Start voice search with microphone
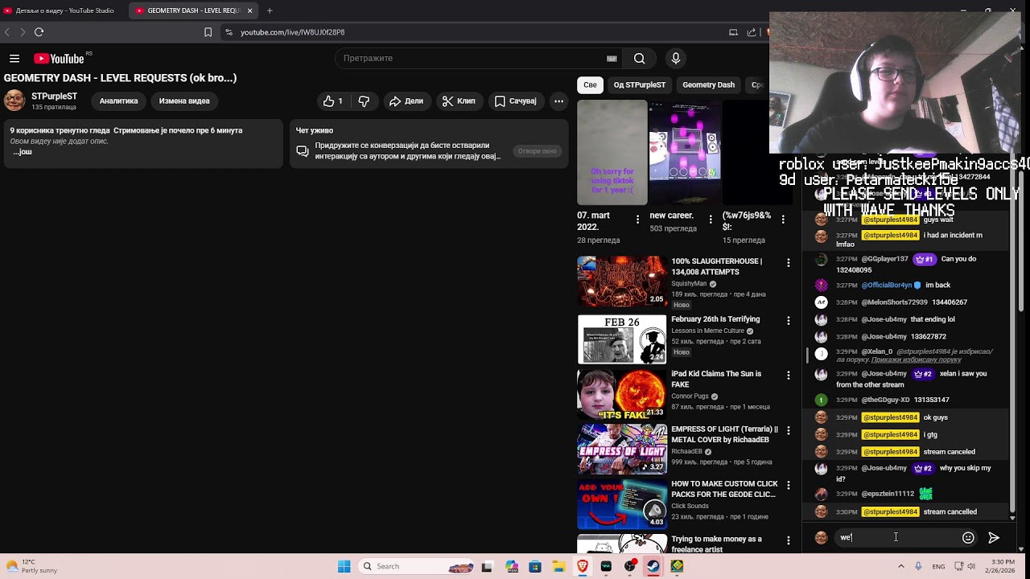1030x579 pixels. click(x=675, y=58)
